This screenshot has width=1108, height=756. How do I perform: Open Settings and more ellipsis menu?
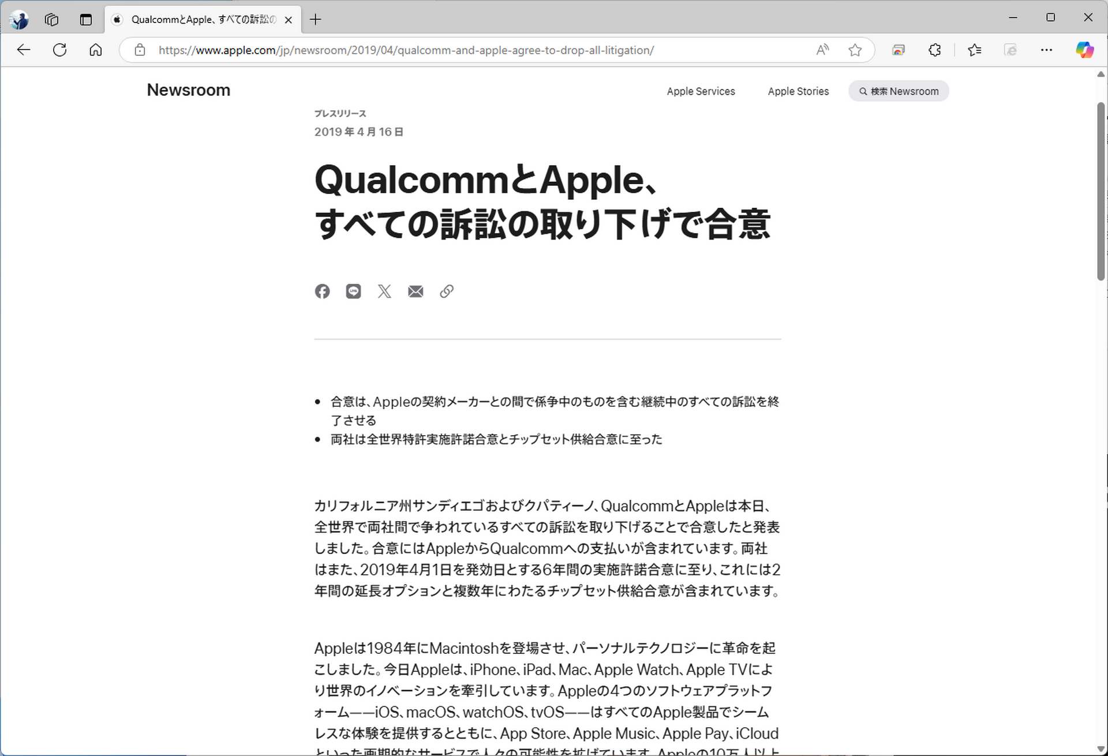(1046, 50)
